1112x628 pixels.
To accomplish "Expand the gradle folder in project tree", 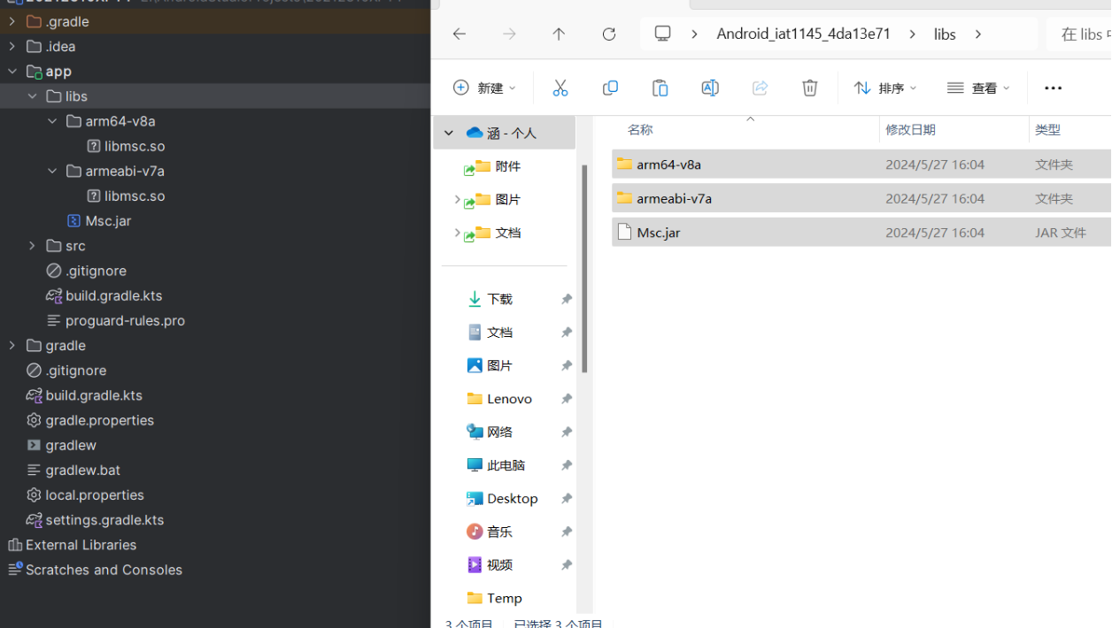I will click(12, 345).
